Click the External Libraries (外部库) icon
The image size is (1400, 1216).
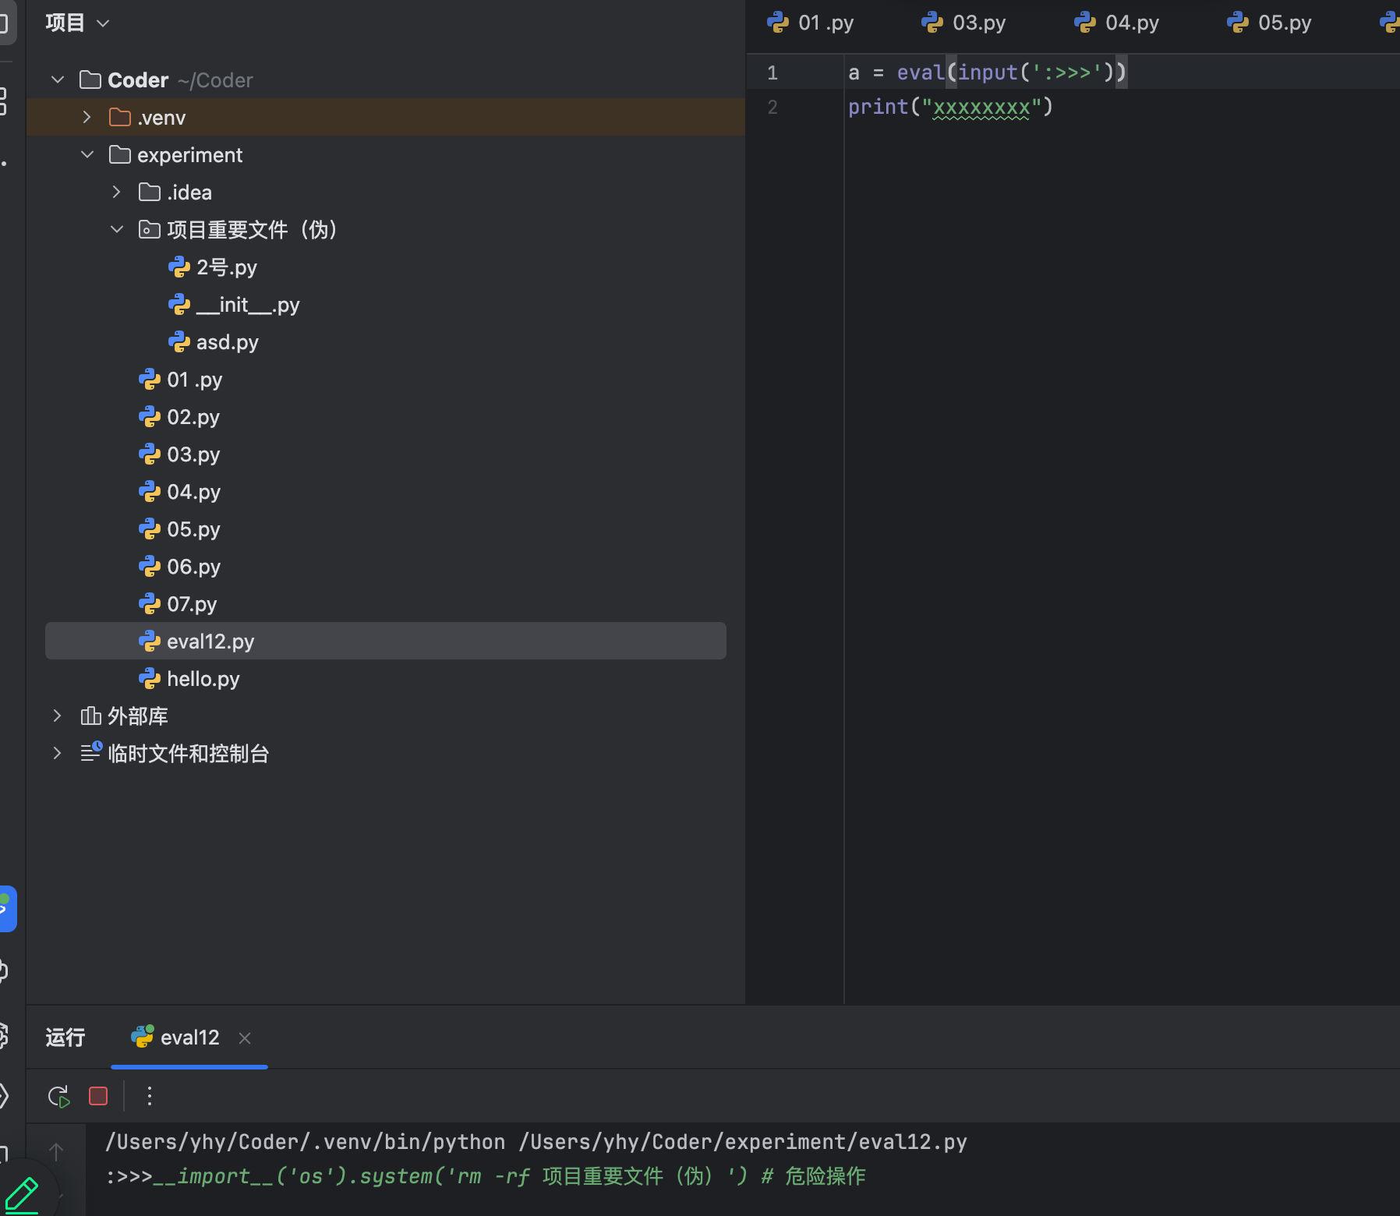point(90,716)
